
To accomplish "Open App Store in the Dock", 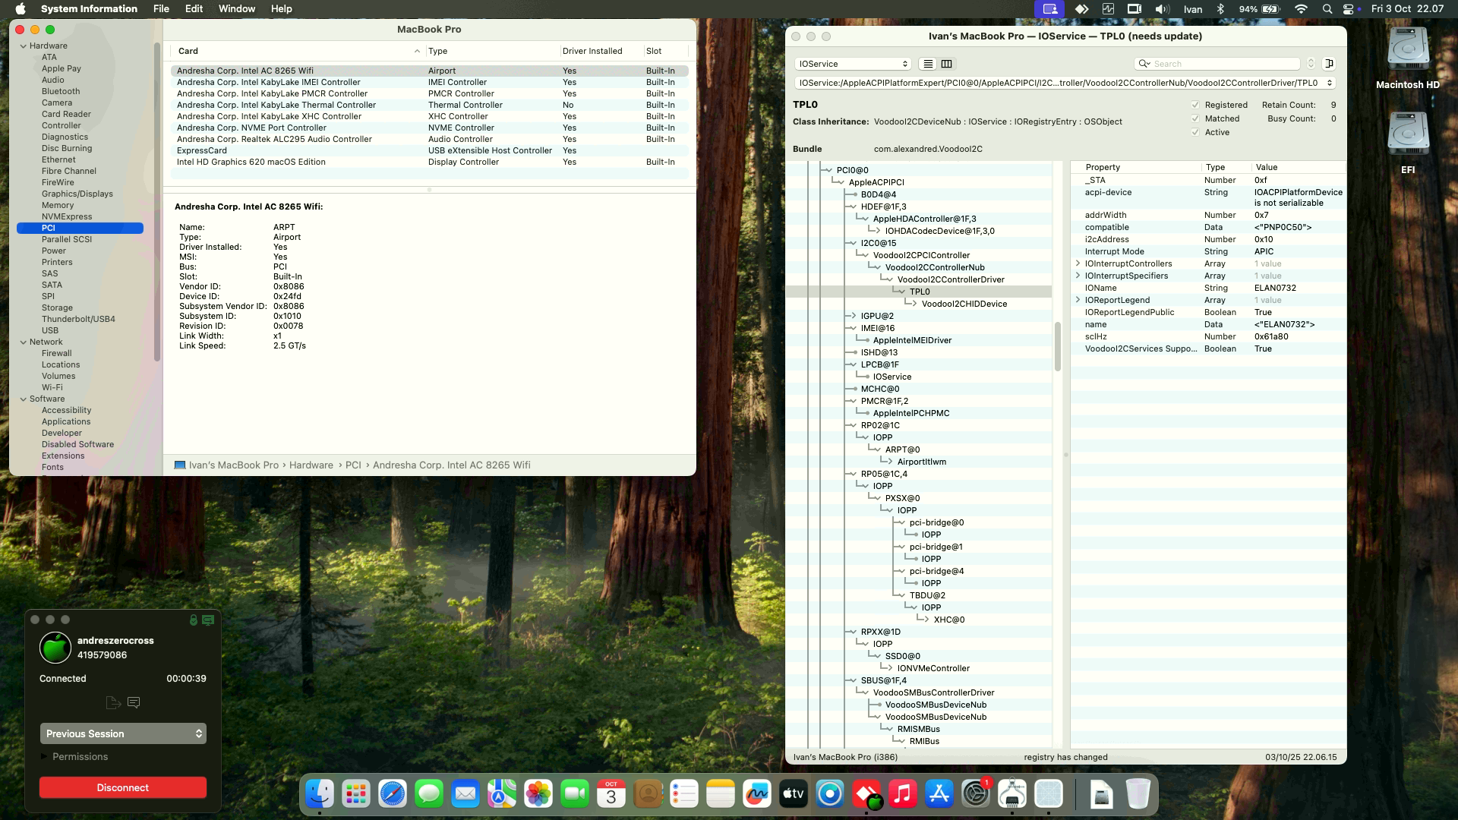I will [x=939, y=794].
